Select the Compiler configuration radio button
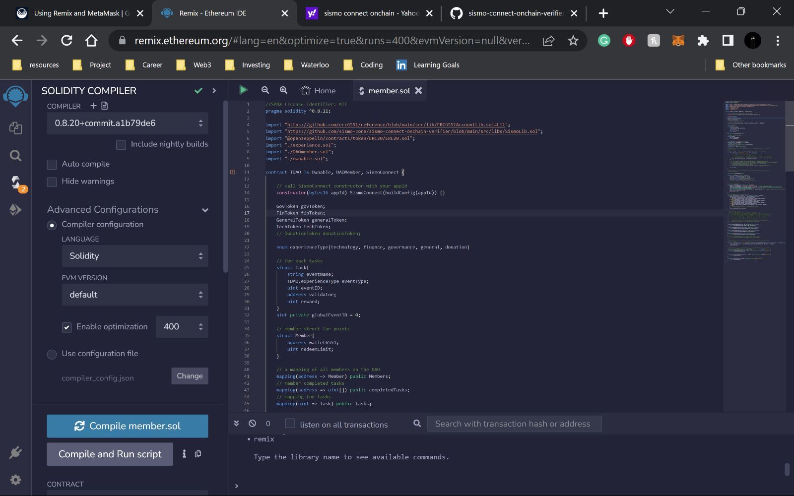 [x=52, y=225]
